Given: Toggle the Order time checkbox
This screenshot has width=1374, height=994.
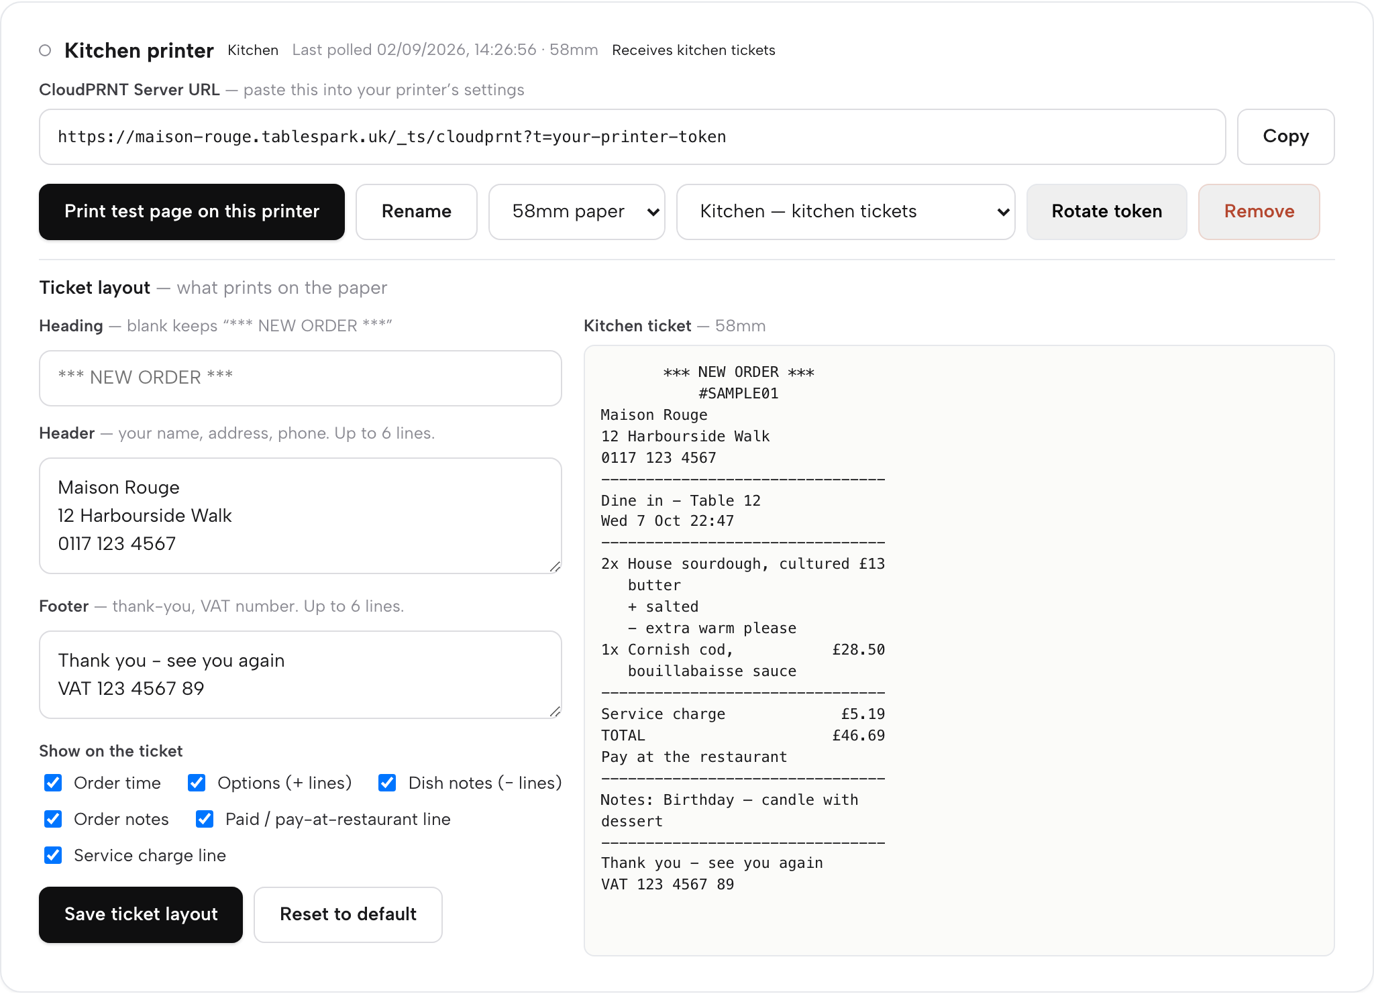Looking at the screenshot, I should point(53,783).
